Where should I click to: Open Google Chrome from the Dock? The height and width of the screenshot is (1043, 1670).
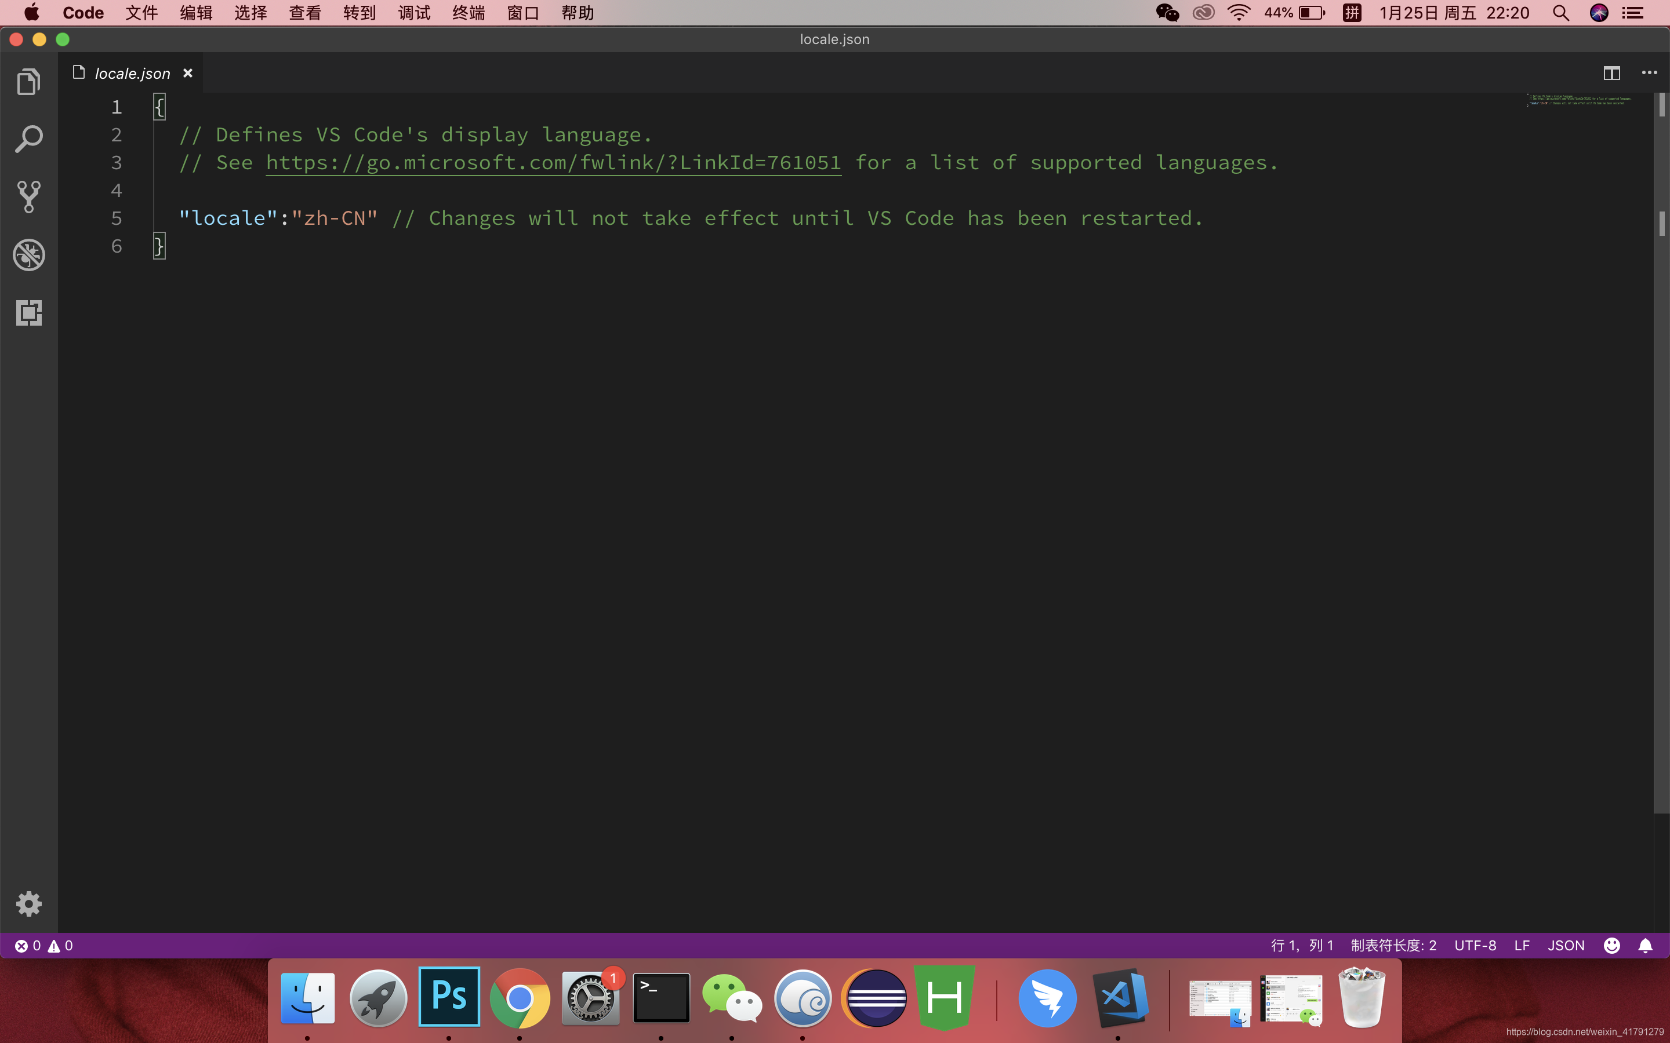[x=520, y=998]
